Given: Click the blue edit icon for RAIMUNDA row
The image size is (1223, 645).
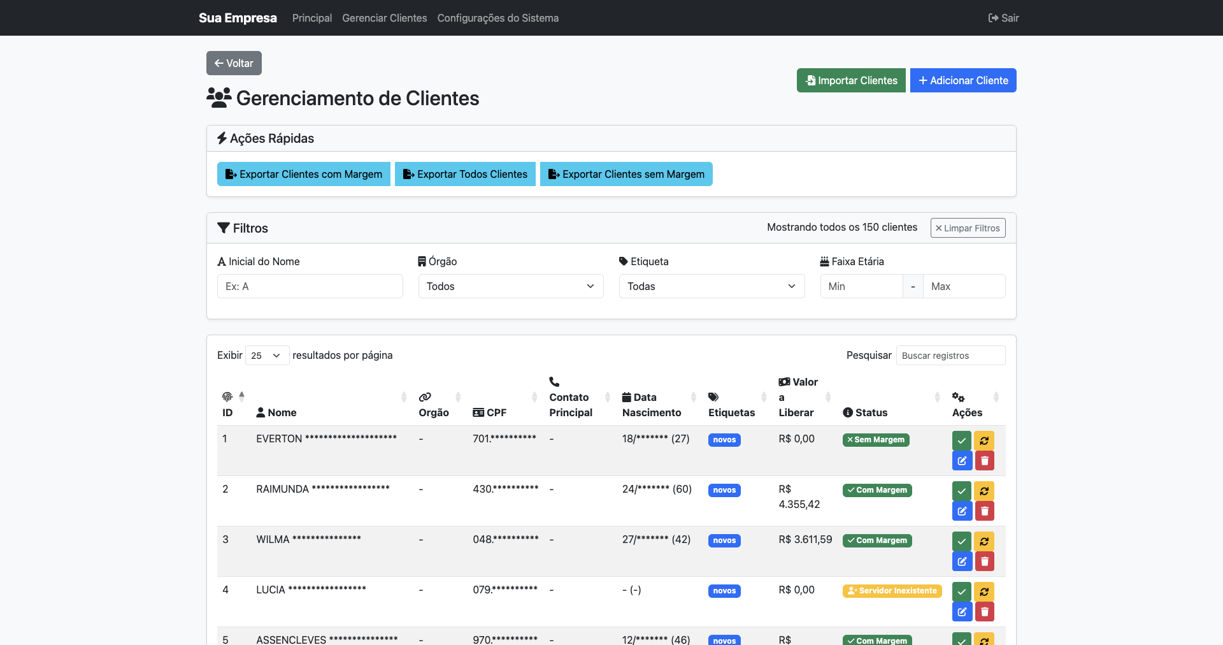Looking at the screenshot, I should (x=961, y=511).
